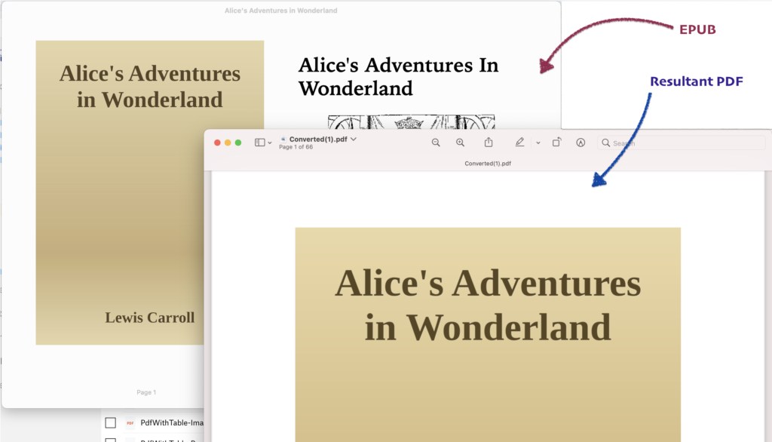Minimize the Preview window with yellow button
Viewport: 772px width, 442px height.
[228, 143]
